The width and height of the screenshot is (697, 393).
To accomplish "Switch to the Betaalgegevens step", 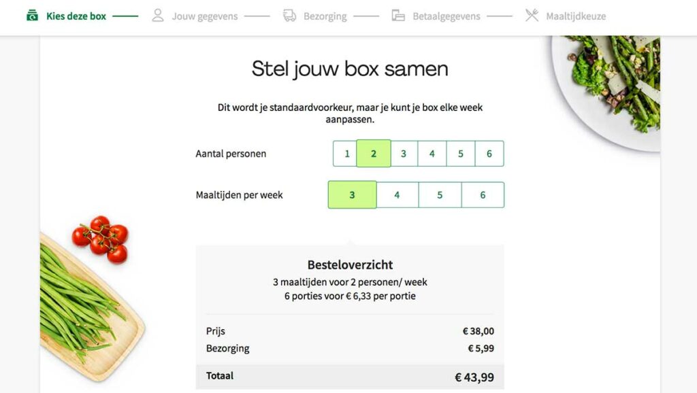I will click(x=447, y=16).
